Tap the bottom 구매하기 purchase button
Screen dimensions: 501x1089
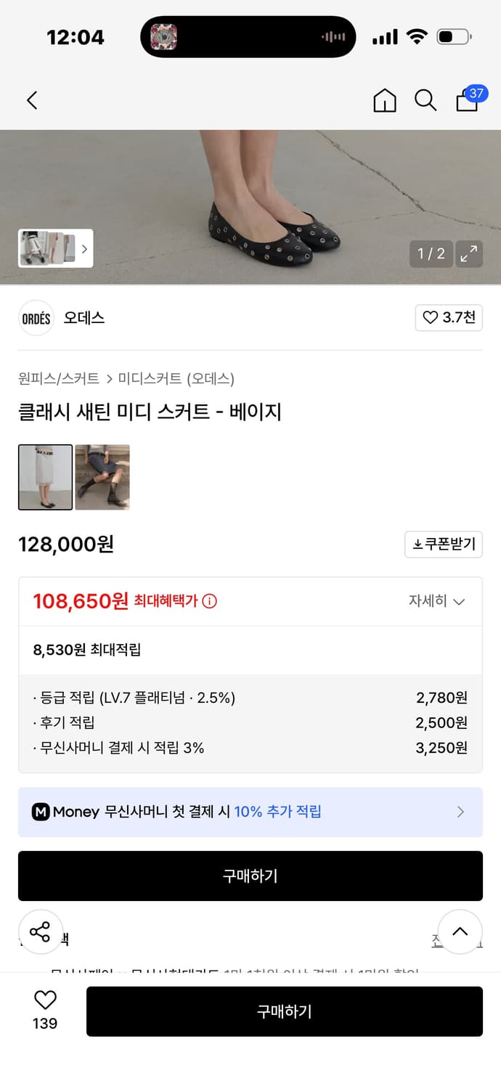pyautogui.click(x=285, y=1011)
